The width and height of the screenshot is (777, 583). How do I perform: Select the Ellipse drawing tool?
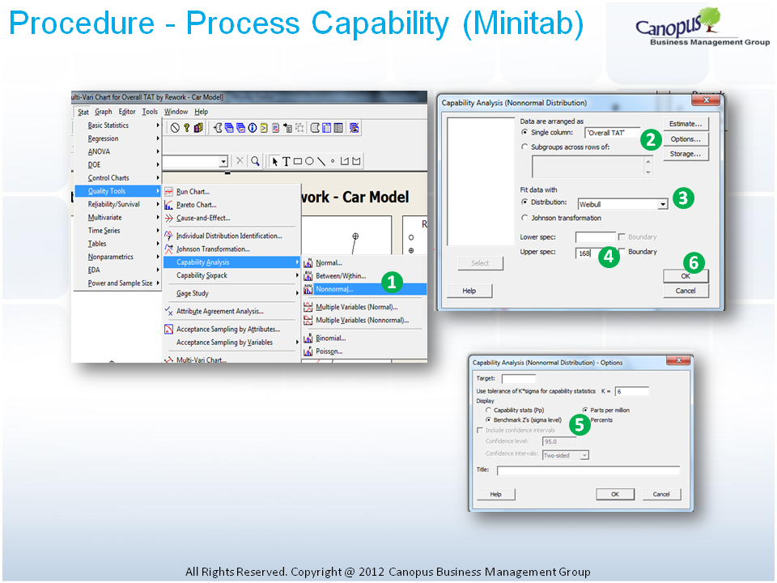309,161
